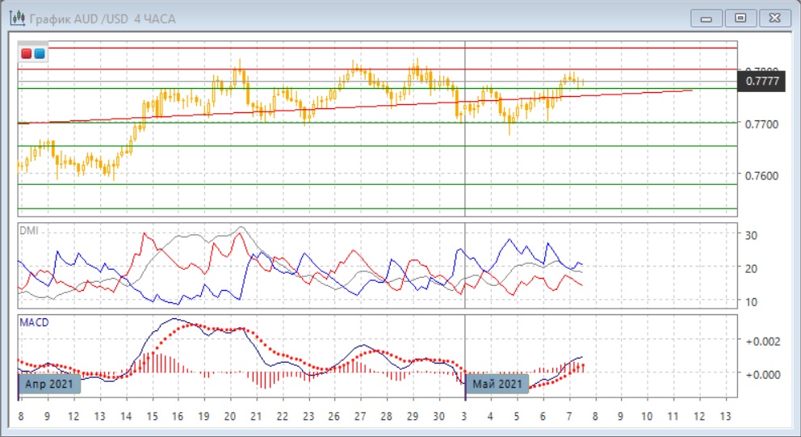Click the DMI scale value 30
The height and width of the screenshot is (437, 801).
[x=750, y=235]
